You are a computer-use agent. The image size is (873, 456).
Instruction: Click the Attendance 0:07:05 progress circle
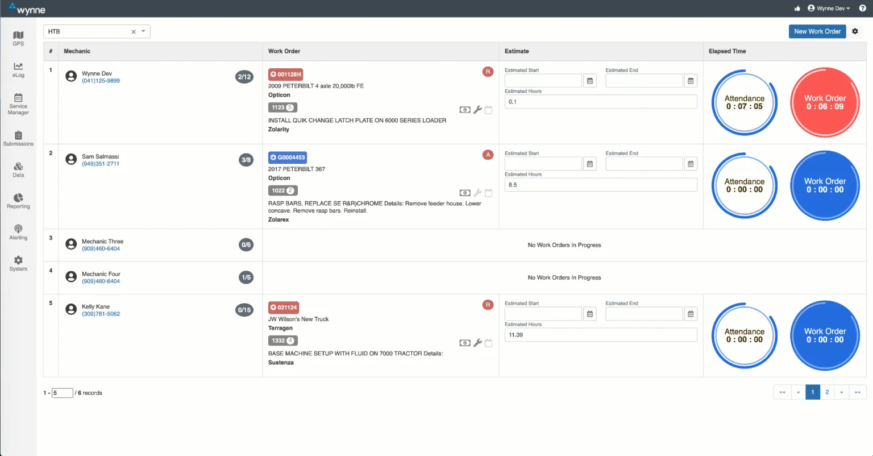click(745, 102)
